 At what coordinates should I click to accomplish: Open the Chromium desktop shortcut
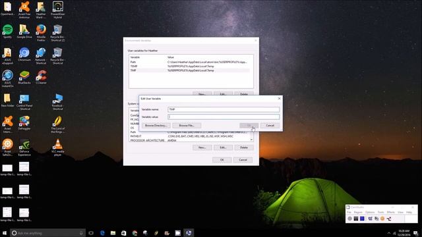coord(24,54)
